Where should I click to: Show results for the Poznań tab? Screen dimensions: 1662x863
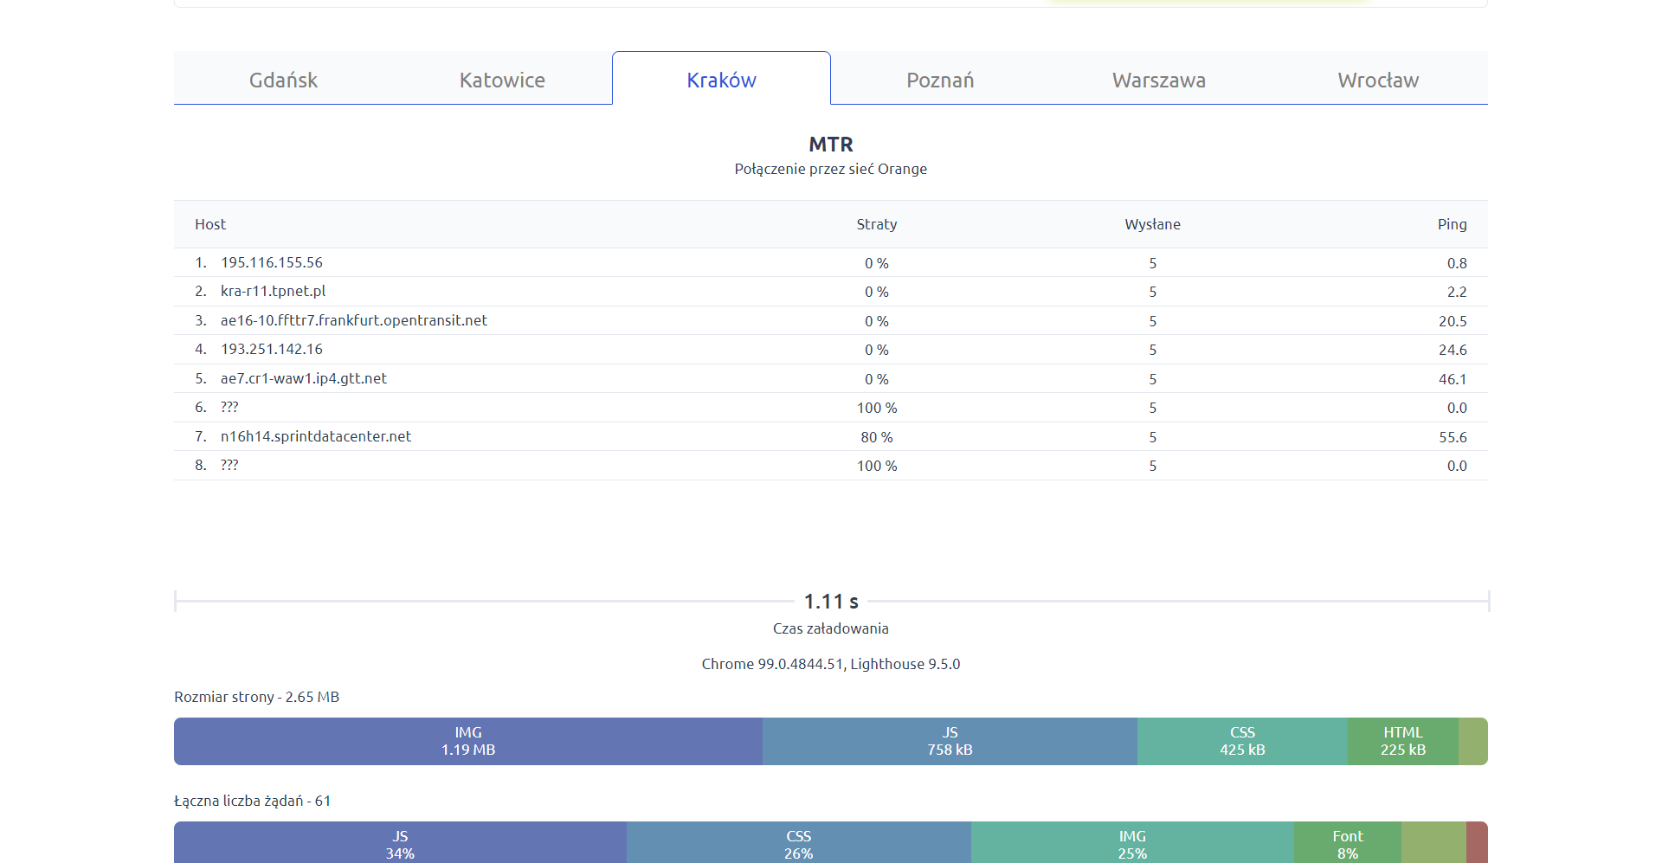click(940, 80)
